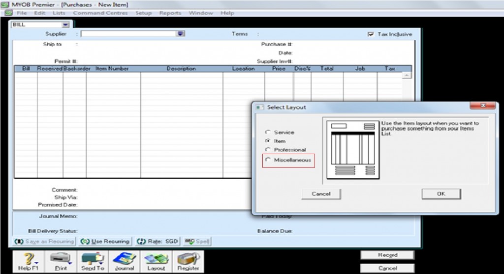Click the Spell button
Screen dimensions: 504x274
(x=197, y=241)
